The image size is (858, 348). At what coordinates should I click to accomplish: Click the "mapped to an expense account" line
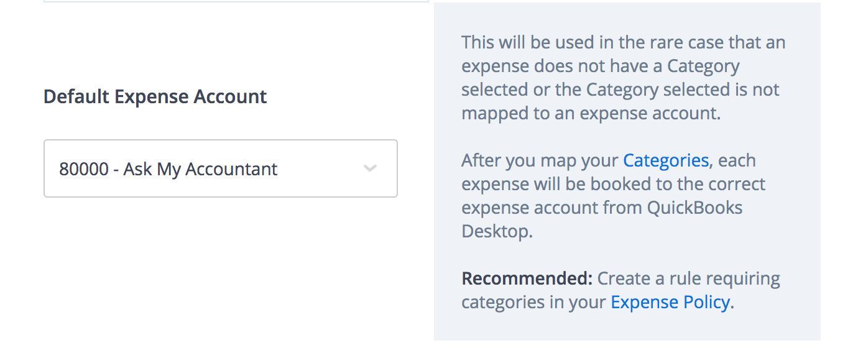click(x=591, y=113)
